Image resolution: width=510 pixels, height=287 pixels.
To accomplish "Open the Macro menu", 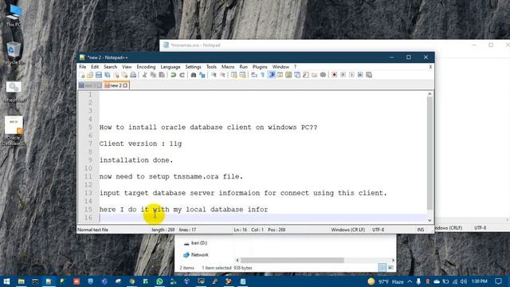I will coord(228,67).
